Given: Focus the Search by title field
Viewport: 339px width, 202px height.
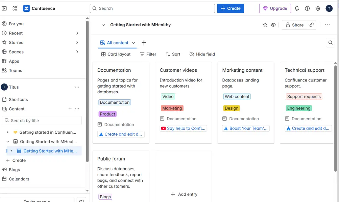Looking at the screenshot, I should click(x=42, y=121).
